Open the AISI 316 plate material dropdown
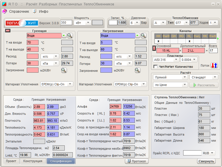The width and height of the screenshot is (222, 167). point(166,60)
